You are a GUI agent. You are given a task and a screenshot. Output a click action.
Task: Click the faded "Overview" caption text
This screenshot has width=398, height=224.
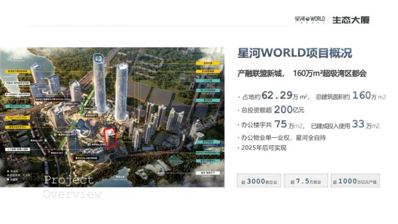coord(72,194)
